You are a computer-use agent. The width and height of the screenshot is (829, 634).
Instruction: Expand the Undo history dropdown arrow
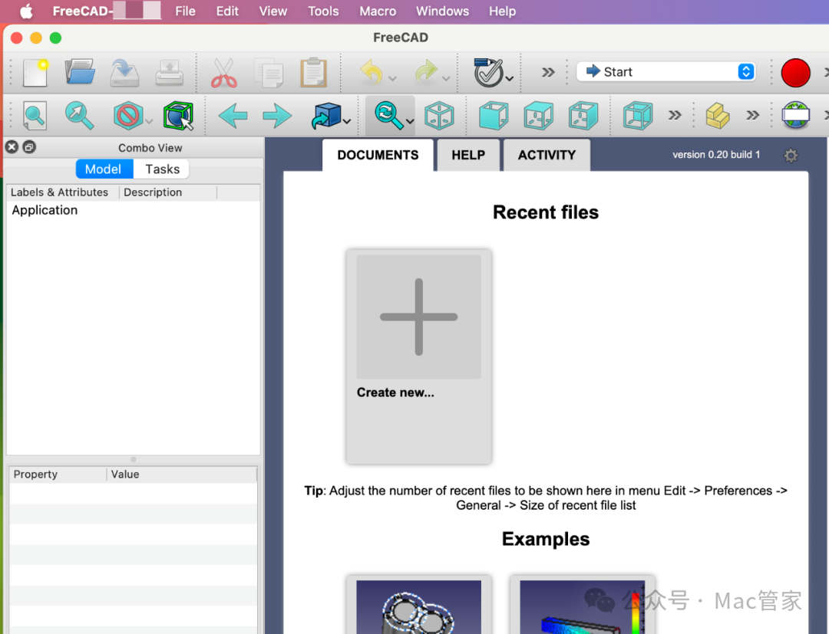(392, 79)
